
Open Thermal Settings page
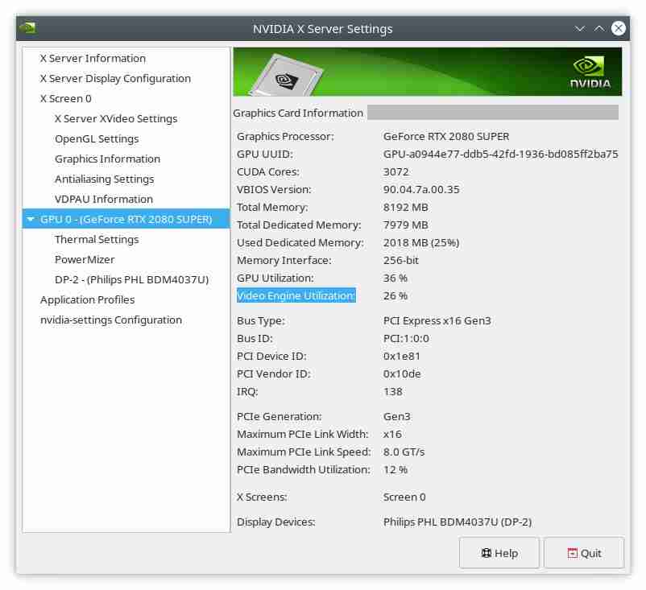pyautogui.click(x=97, y=240)
